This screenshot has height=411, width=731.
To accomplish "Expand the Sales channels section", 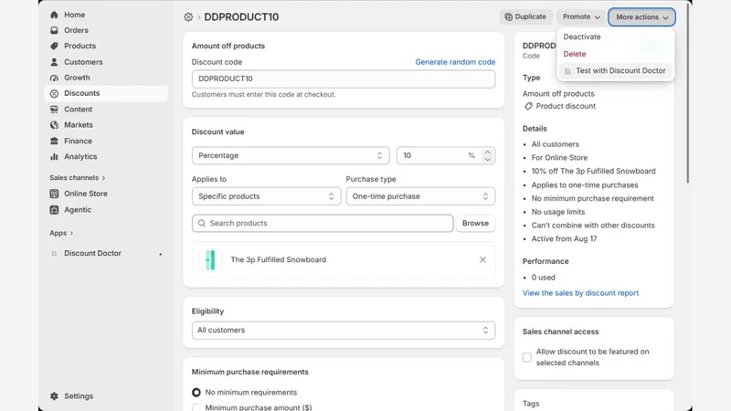I will 78,178.
